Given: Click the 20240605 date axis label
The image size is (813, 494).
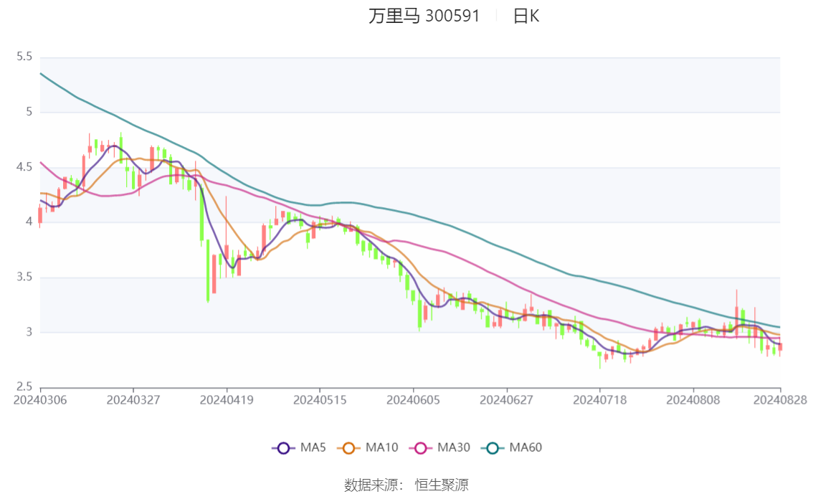Looking at the screenshot, I should [413, 400].
